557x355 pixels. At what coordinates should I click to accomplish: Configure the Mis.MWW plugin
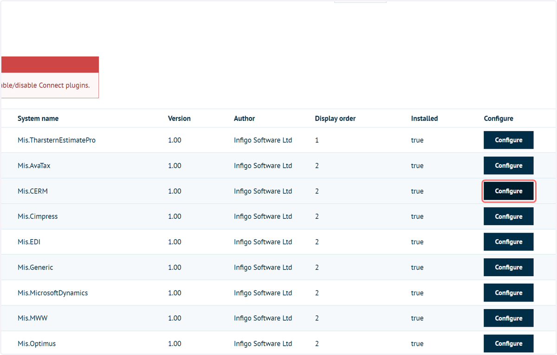pyautogui.click(x=508, y=318)
